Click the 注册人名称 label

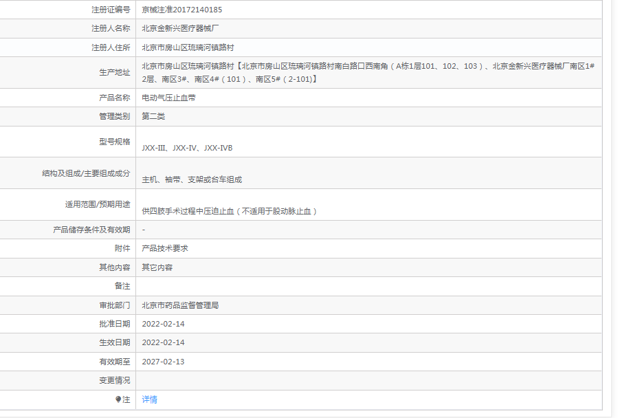[111, 28]
